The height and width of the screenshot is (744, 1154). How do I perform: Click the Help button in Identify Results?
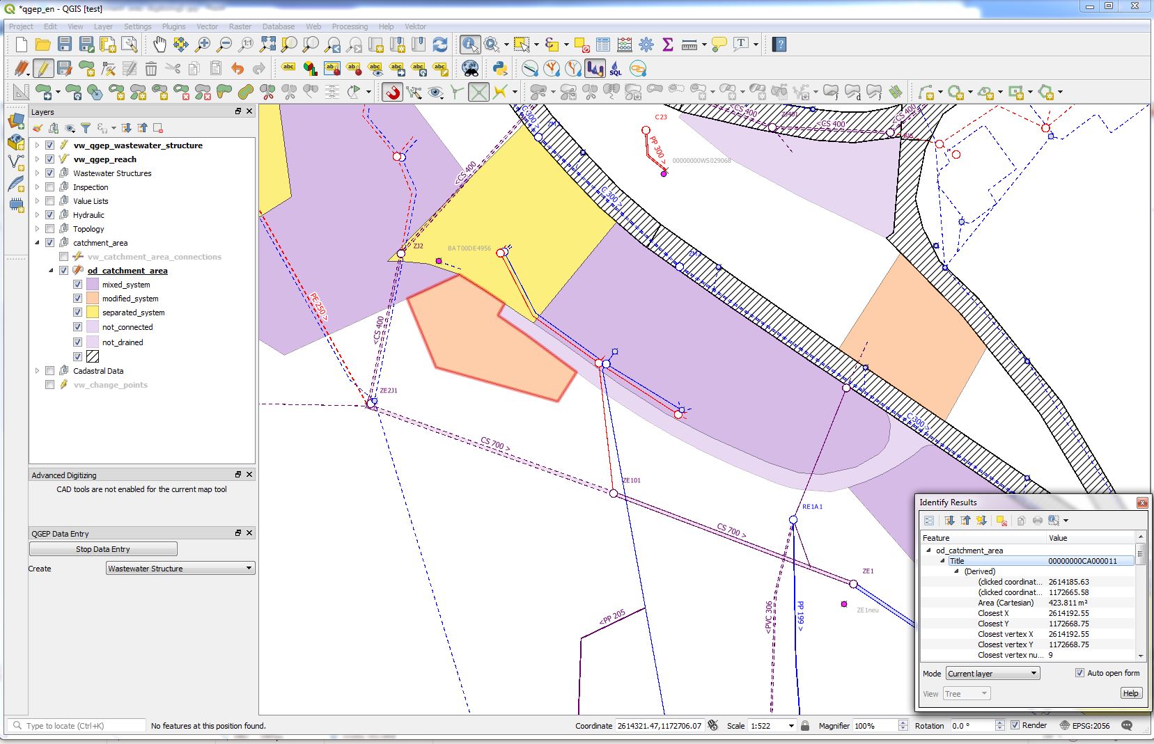point(1130,693)
